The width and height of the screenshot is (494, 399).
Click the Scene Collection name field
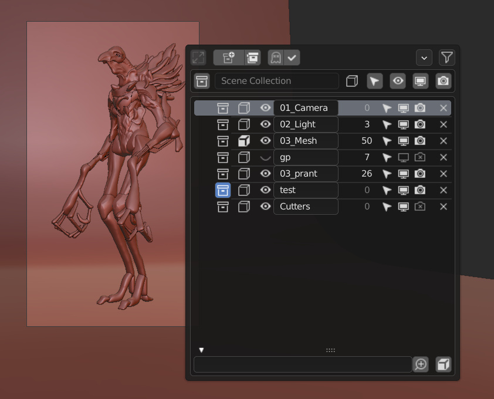pyautogui.click(x=276, y=81)
